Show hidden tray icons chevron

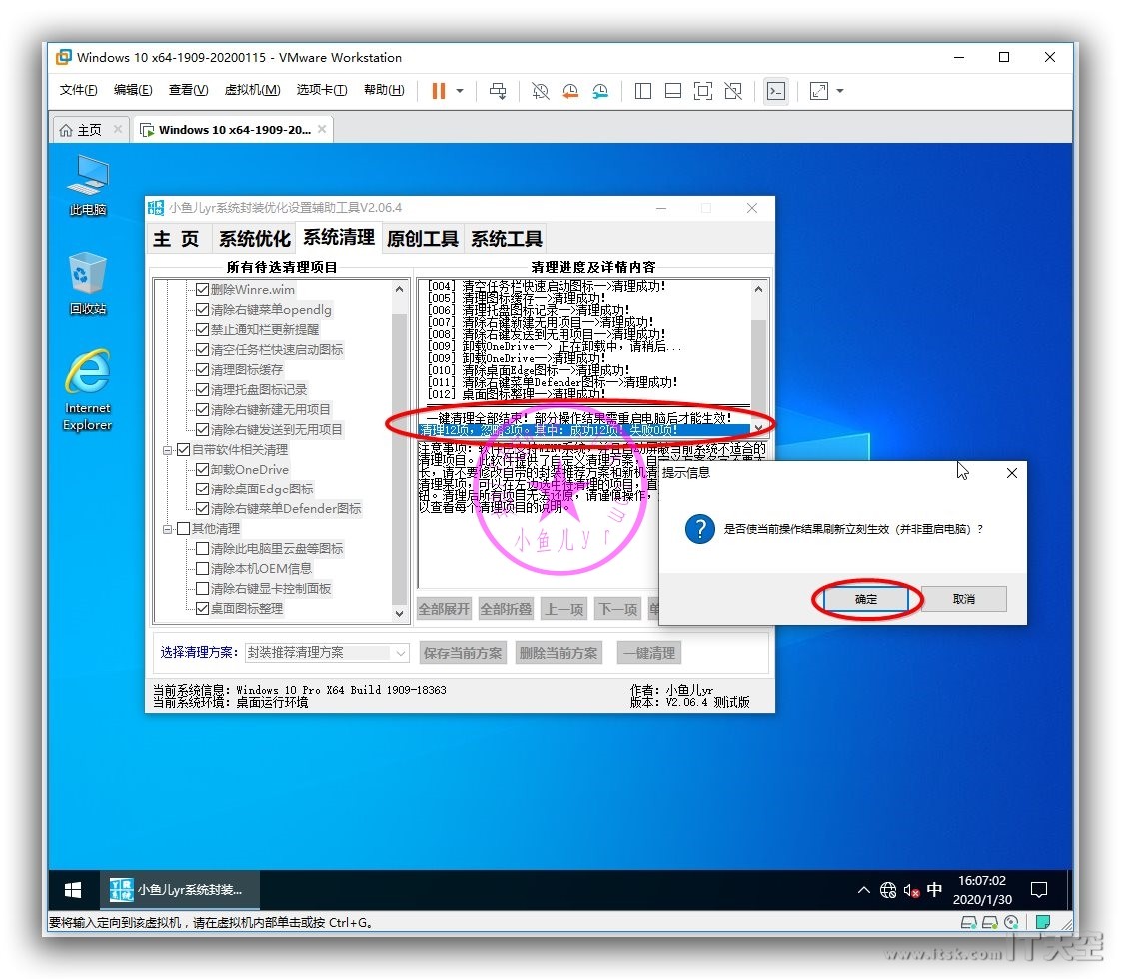863,890
